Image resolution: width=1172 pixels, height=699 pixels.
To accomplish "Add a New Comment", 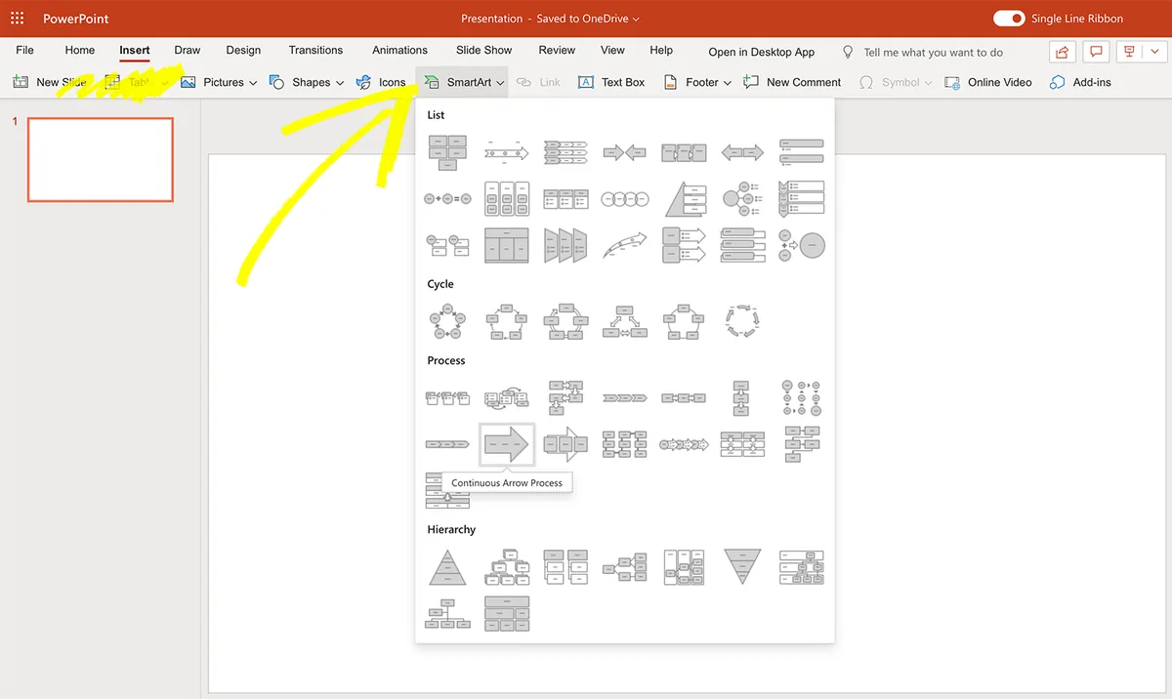I will pyautogui.click(x=792, y=82).
